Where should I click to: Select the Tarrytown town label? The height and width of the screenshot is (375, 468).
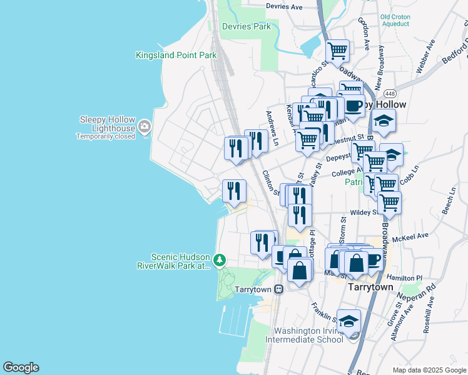[370, 287]
